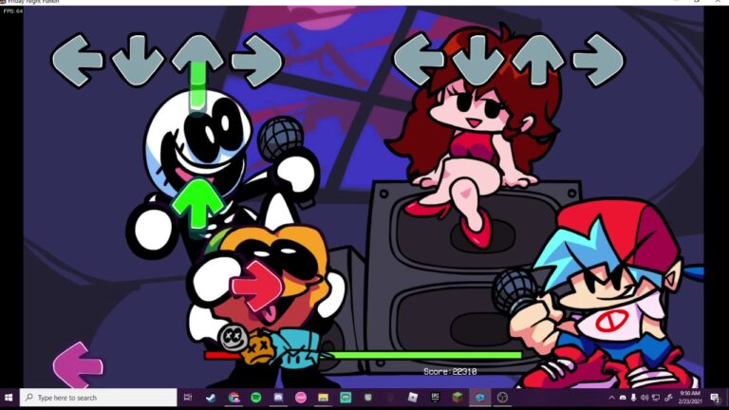Click the player's gray right arrow receptor
The image size is (729, 410).
pos(598,60)
